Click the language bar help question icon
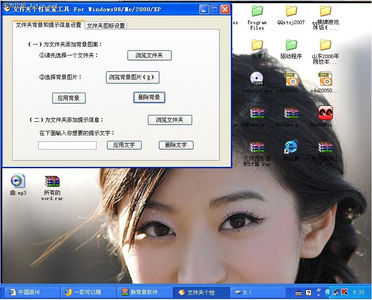 click(x=308, y=293)
